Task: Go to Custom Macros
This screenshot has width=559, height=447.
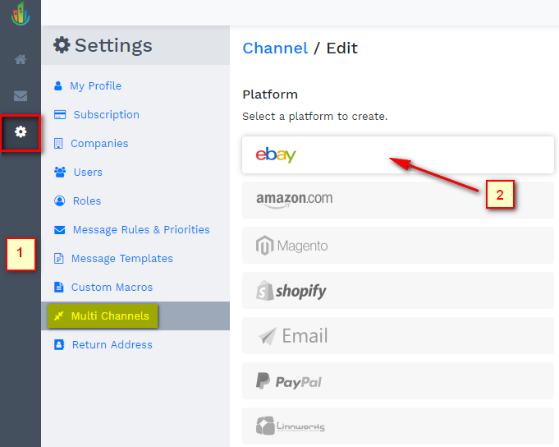Action: (112, 288)
